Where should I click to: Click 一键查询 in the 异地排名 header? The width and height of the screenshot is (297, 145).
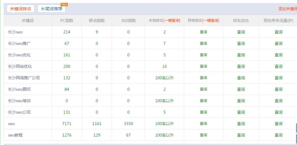pyautogui.click(x=211, y=20)
